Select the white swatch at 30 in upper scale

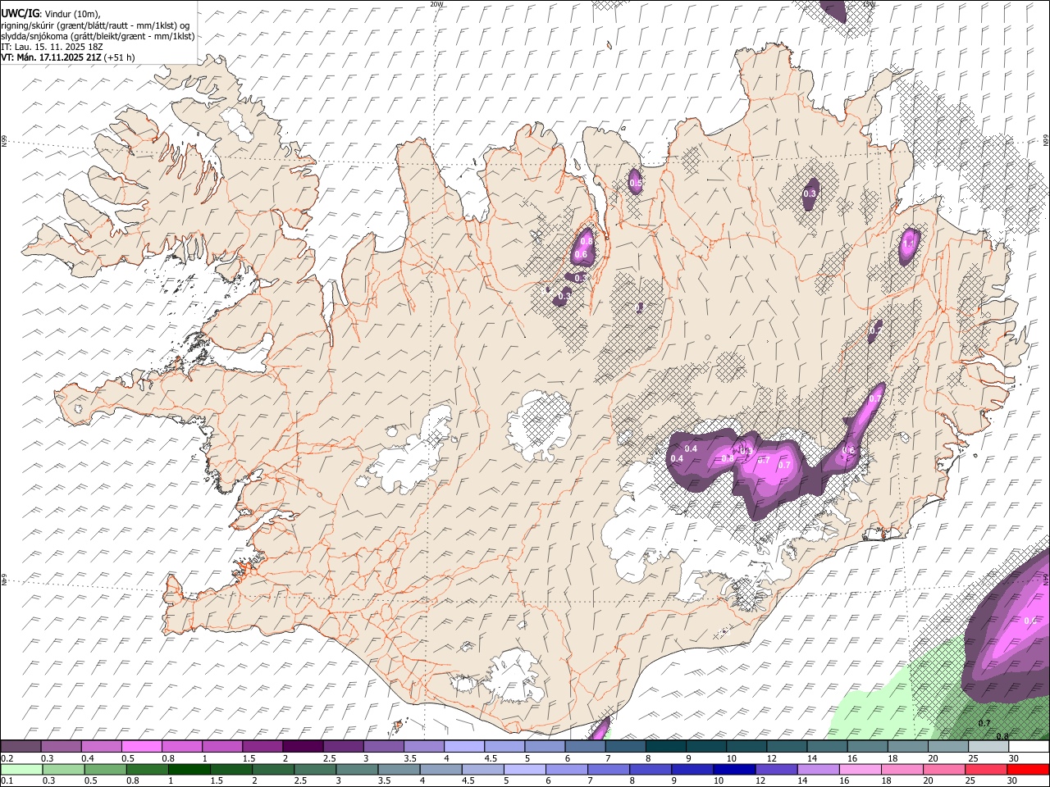(1028, 747)
